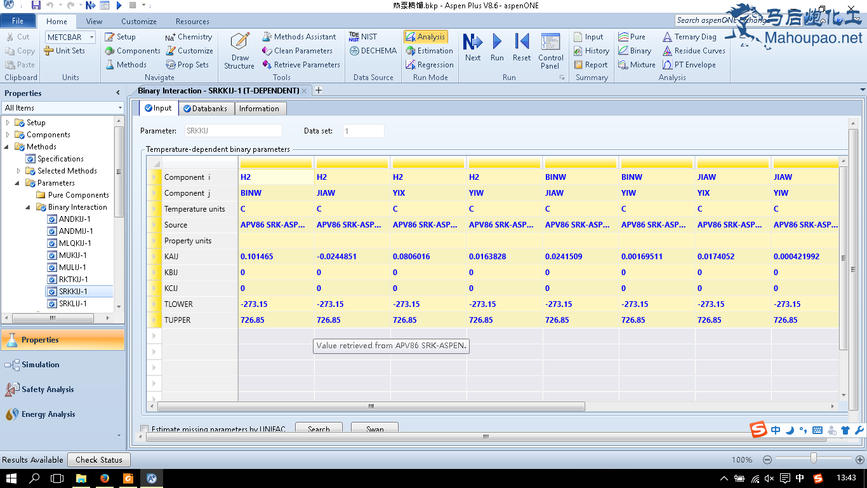Expand the Components tree node
867x488 pixels.
pyautogui.click(x=8, y=135)
